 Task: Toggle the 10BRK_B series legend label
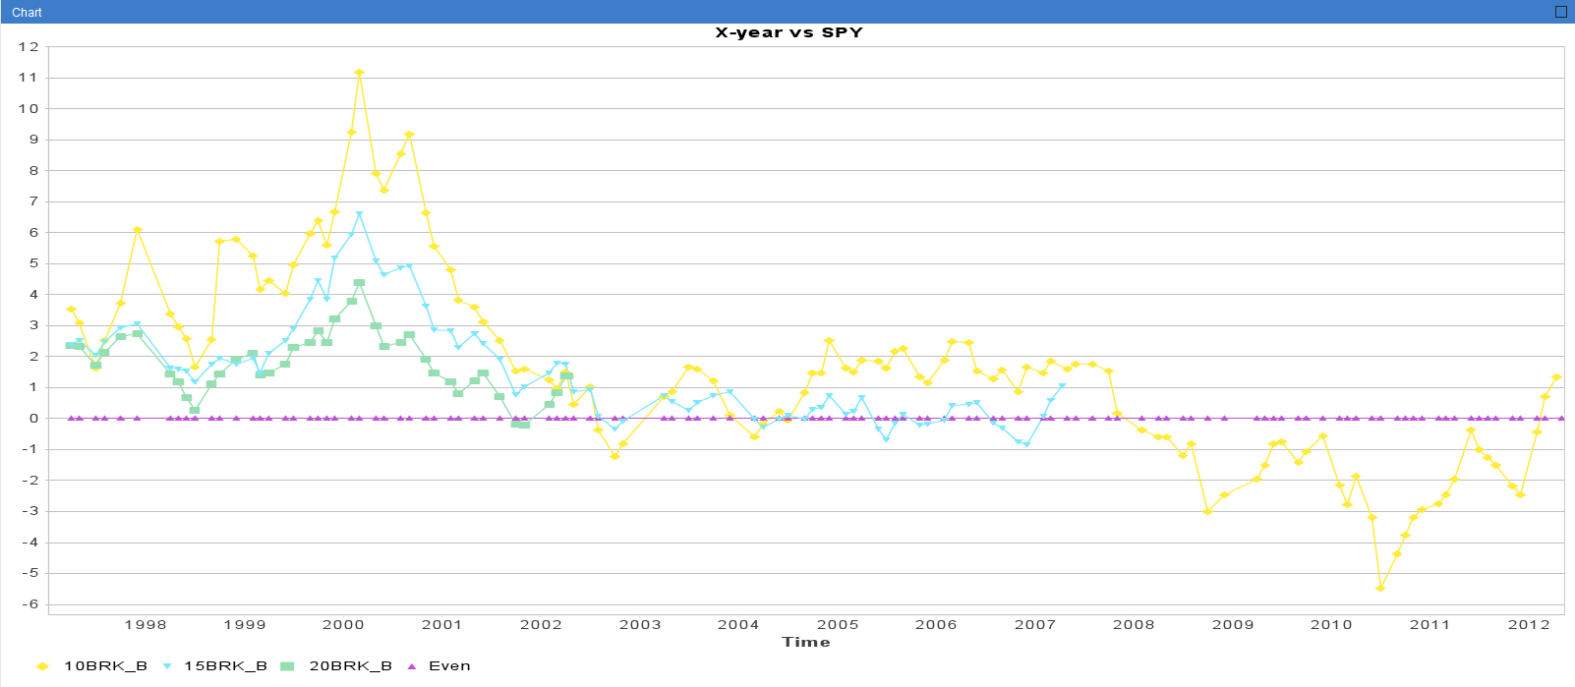[105, 666]
